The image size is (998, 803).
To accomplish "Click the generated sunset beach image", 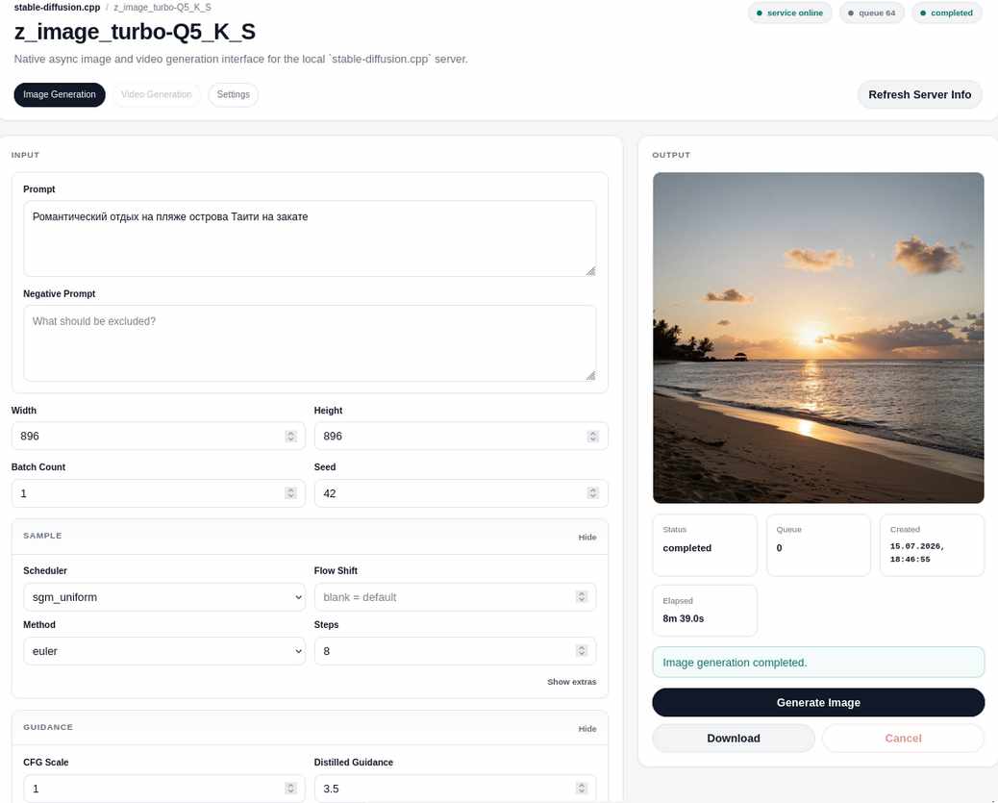I will pos(818,338).
